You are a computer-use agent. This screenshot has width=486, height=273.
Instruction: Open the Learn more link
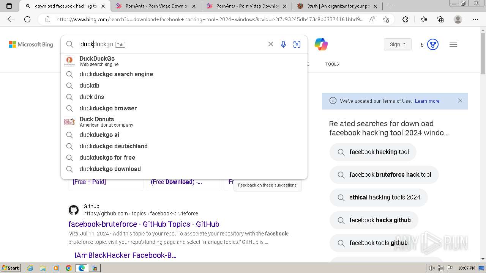(x=427, y=101)
